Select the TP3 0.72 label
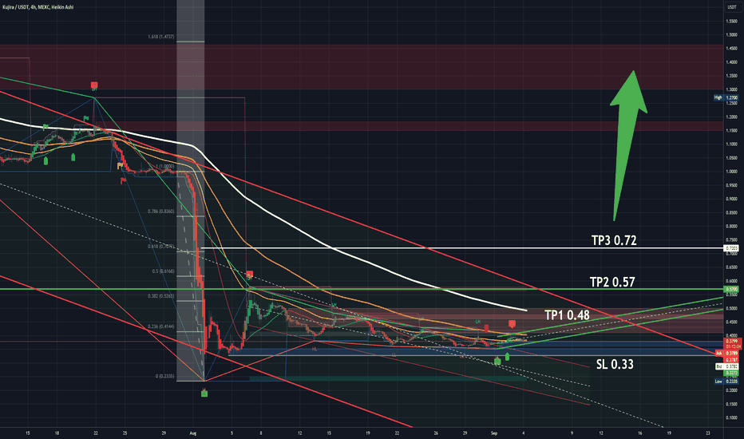 coord(614,240)
